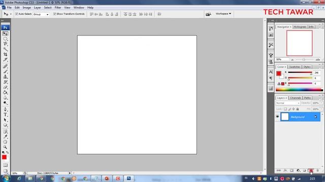Toggle Lock position
The width and height of the screenshot is (325, 182).
click(x=294, y=109)
